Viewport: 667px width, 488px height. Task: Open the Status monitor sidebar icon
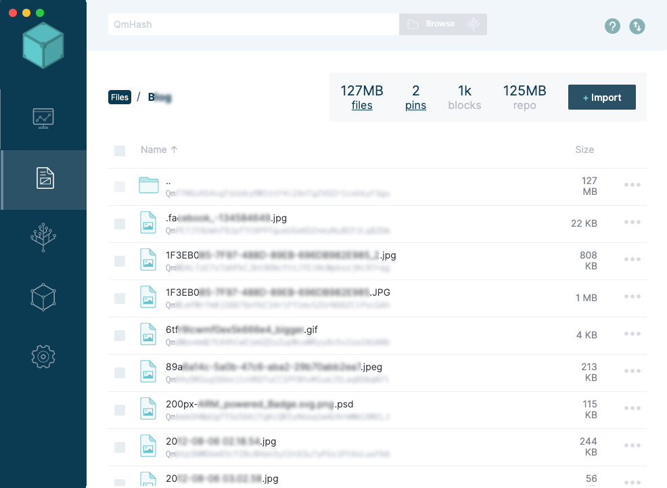pyautogui.click(x=43, y=119)
